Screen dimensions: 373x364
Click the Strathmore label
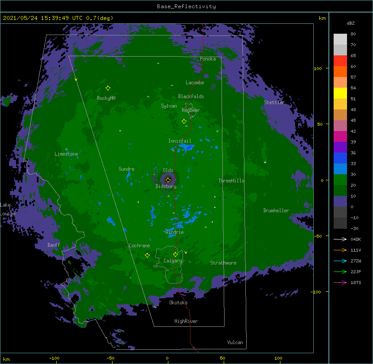click(x=223, y=263)
